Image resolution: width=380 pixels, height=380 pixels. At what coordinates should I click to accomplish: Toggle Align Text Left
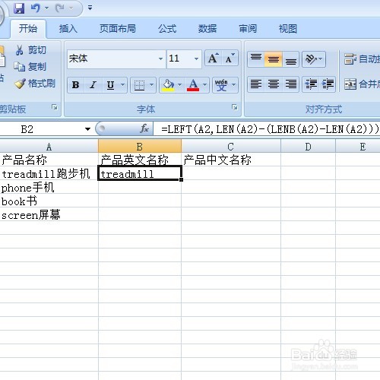pos(256,84)
